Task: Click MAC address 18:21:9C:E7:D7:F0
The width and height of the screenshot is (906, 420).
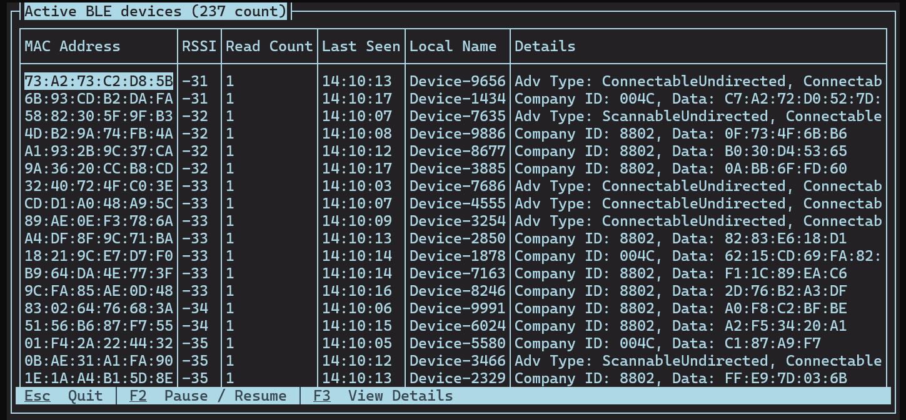Action: coord(99,256)
